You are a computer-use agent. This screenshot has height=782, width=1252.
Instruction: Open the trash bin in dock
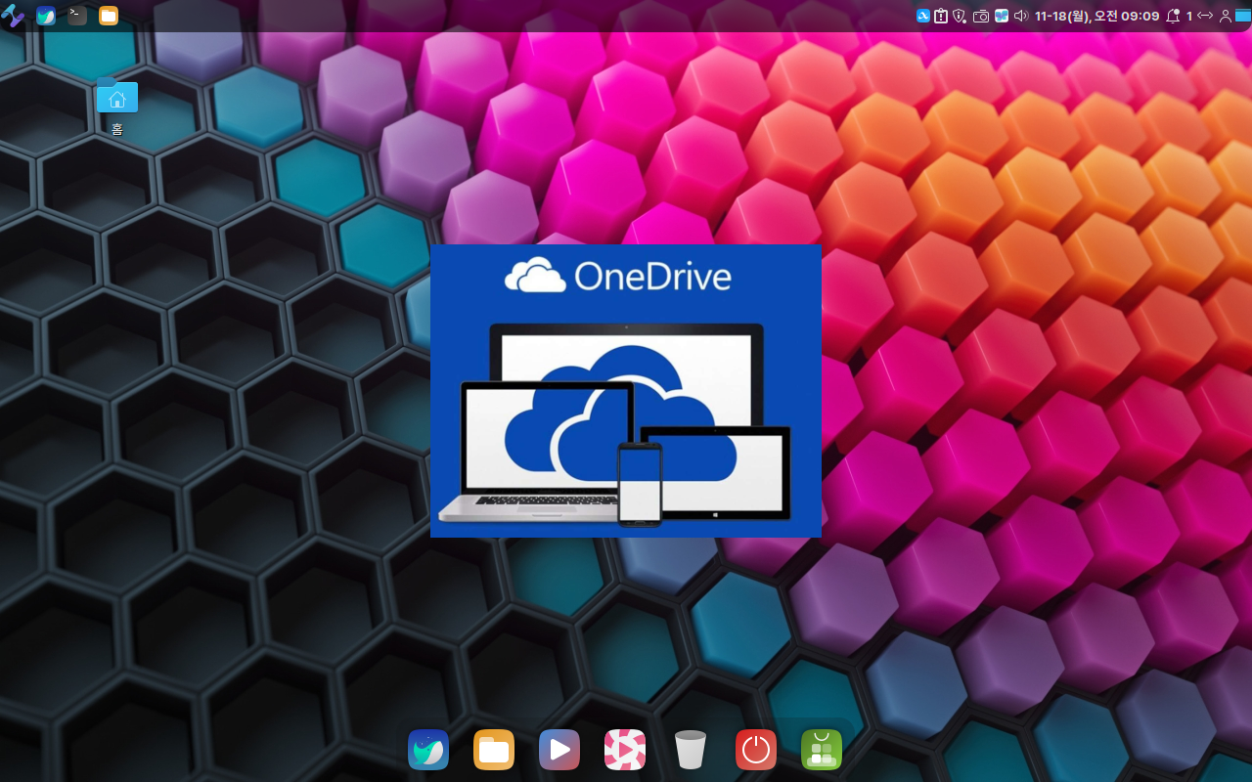click(x=691, y=750)
